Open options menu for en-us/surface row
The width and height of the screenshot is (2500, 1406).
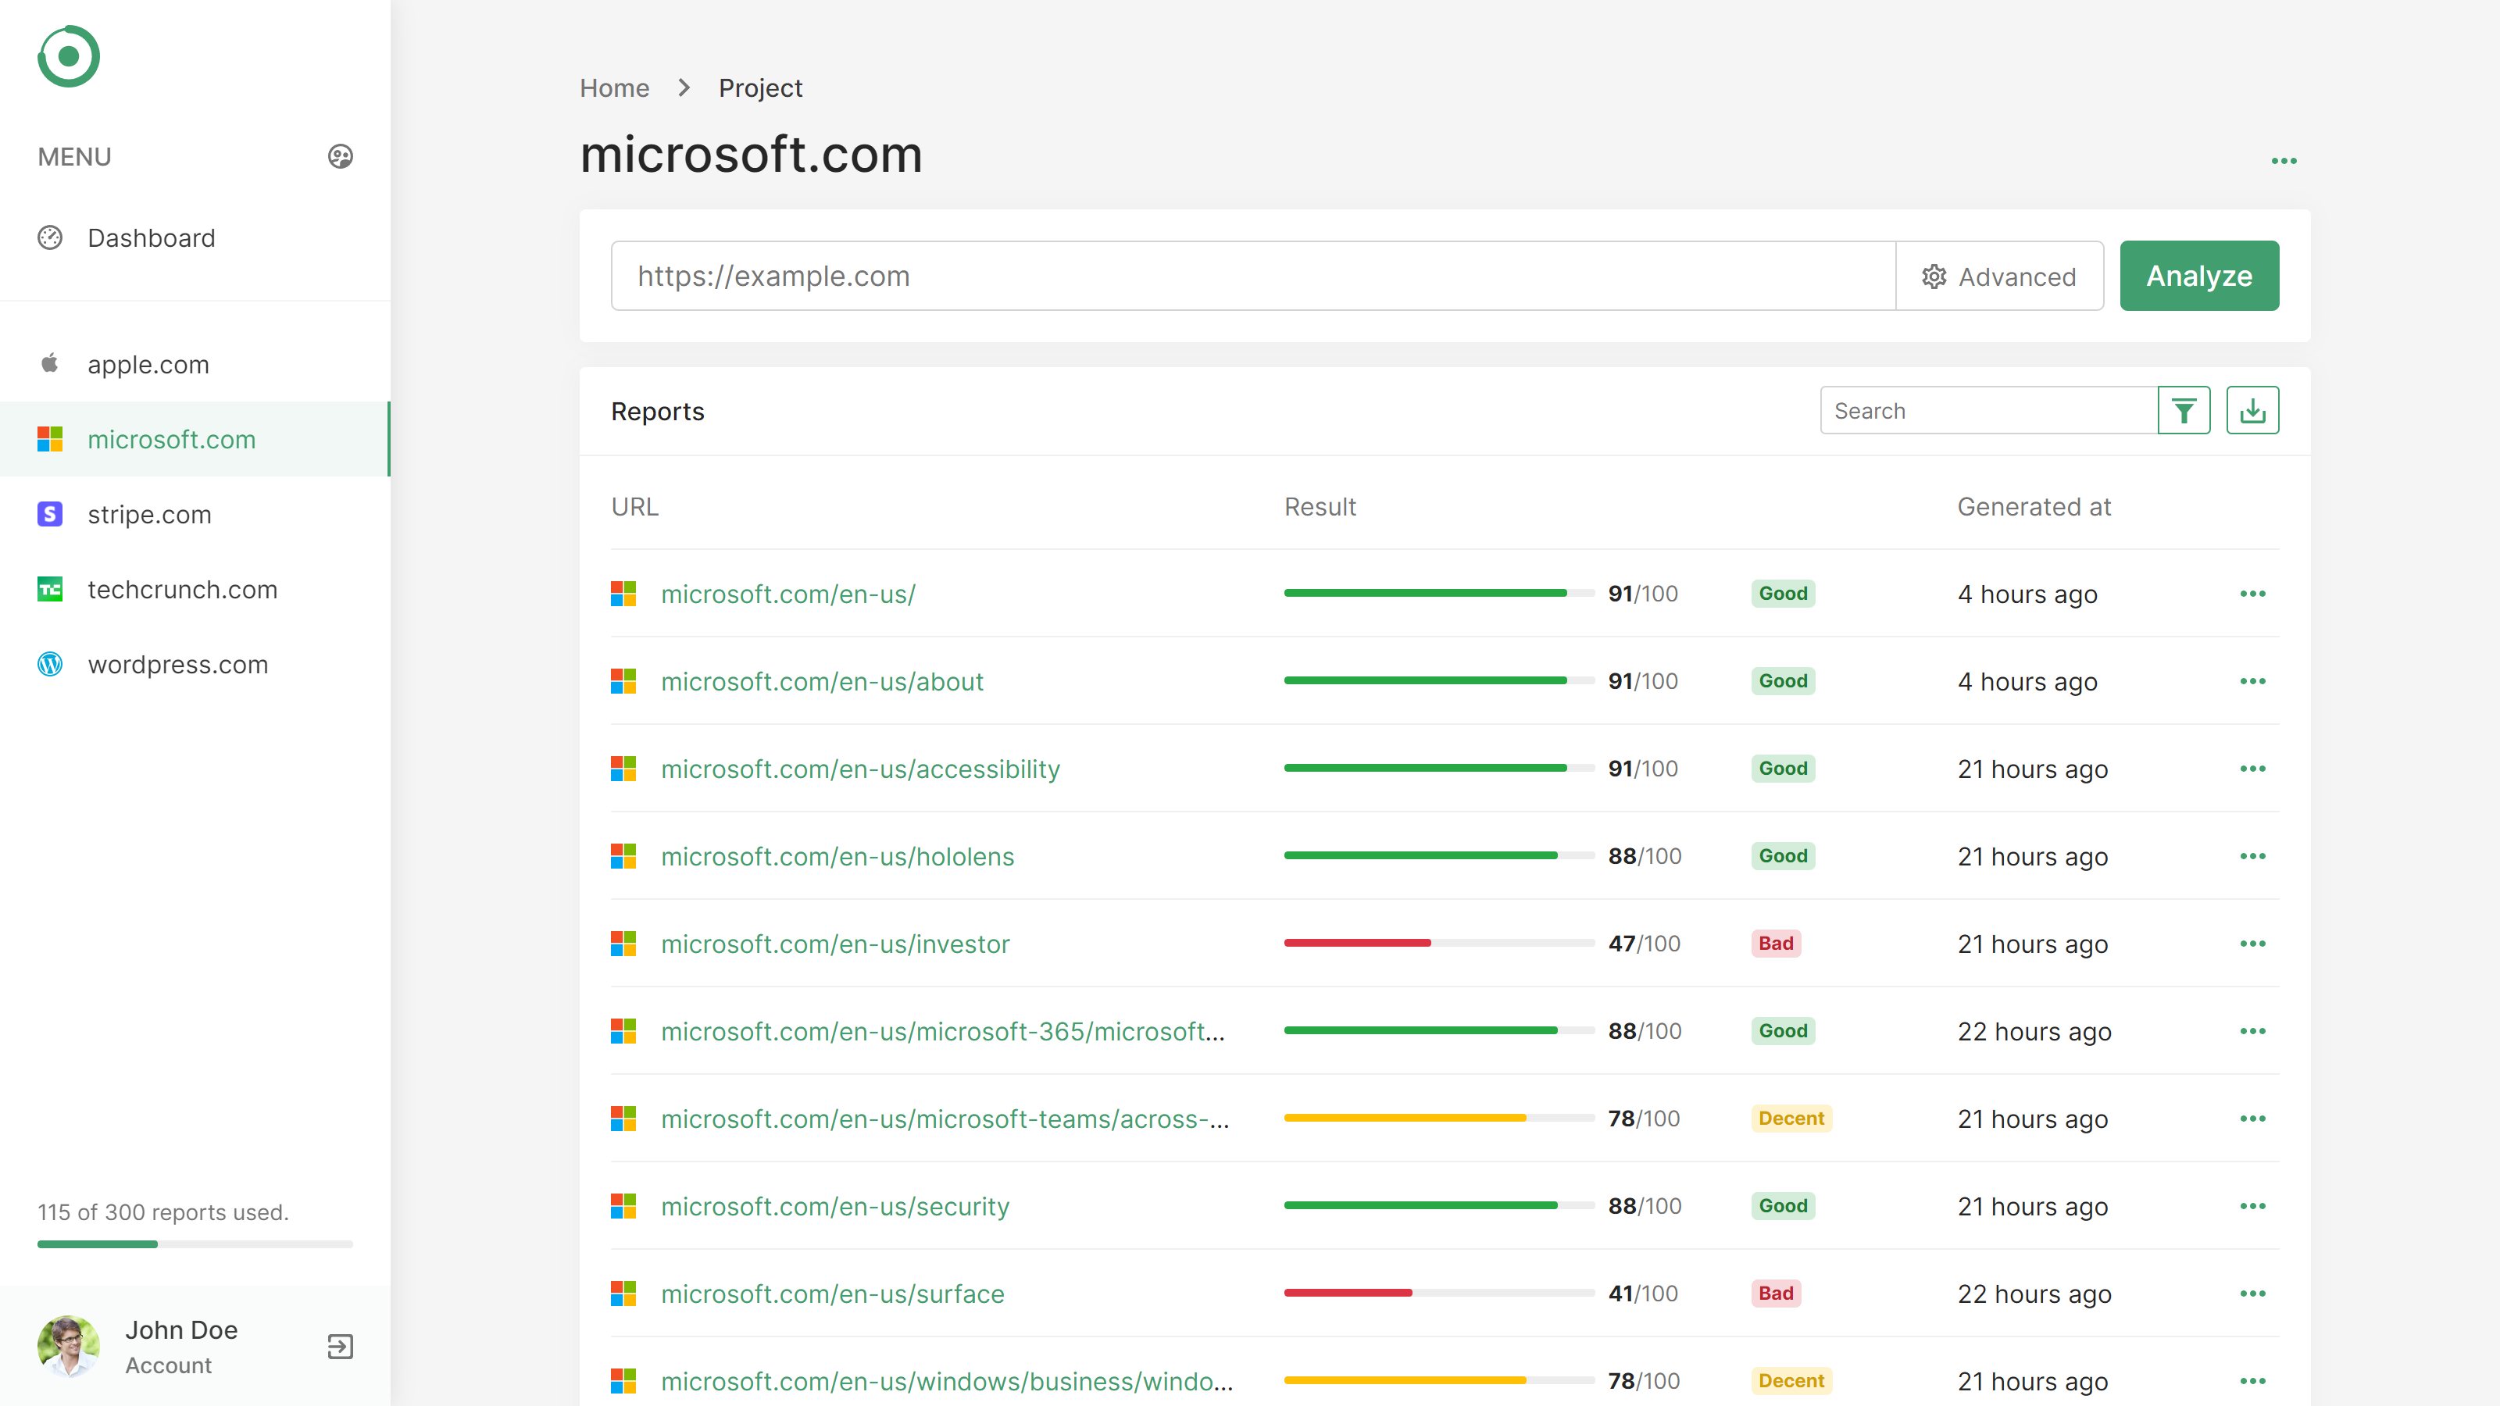click(x=2252, y=1294)
